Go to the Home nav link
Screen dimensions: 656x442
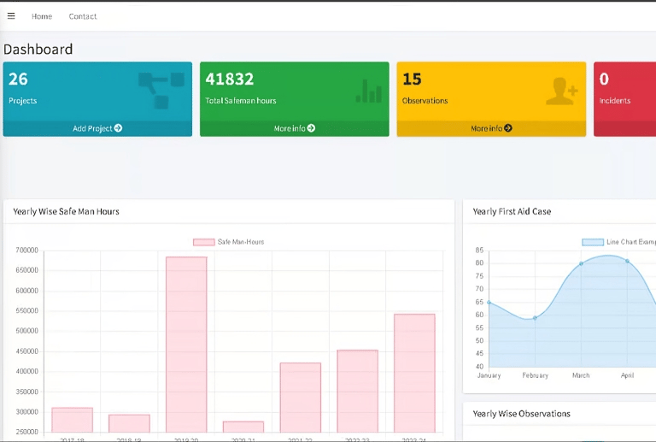point(42,16)
